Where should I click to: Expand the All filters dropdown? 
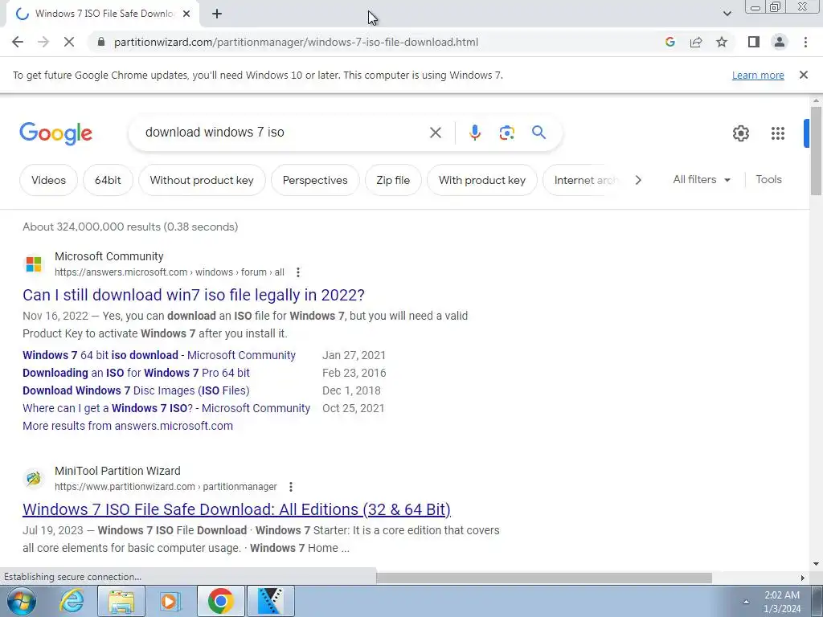[701, 179]
